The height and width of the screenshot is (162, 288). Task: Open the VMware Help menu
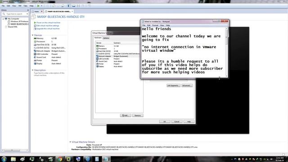(31, 6)
